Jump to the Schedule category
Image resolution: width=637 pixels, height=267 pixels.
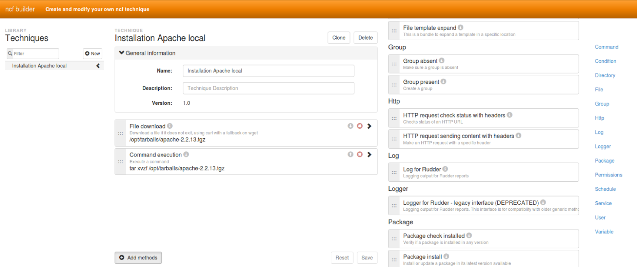605,189
